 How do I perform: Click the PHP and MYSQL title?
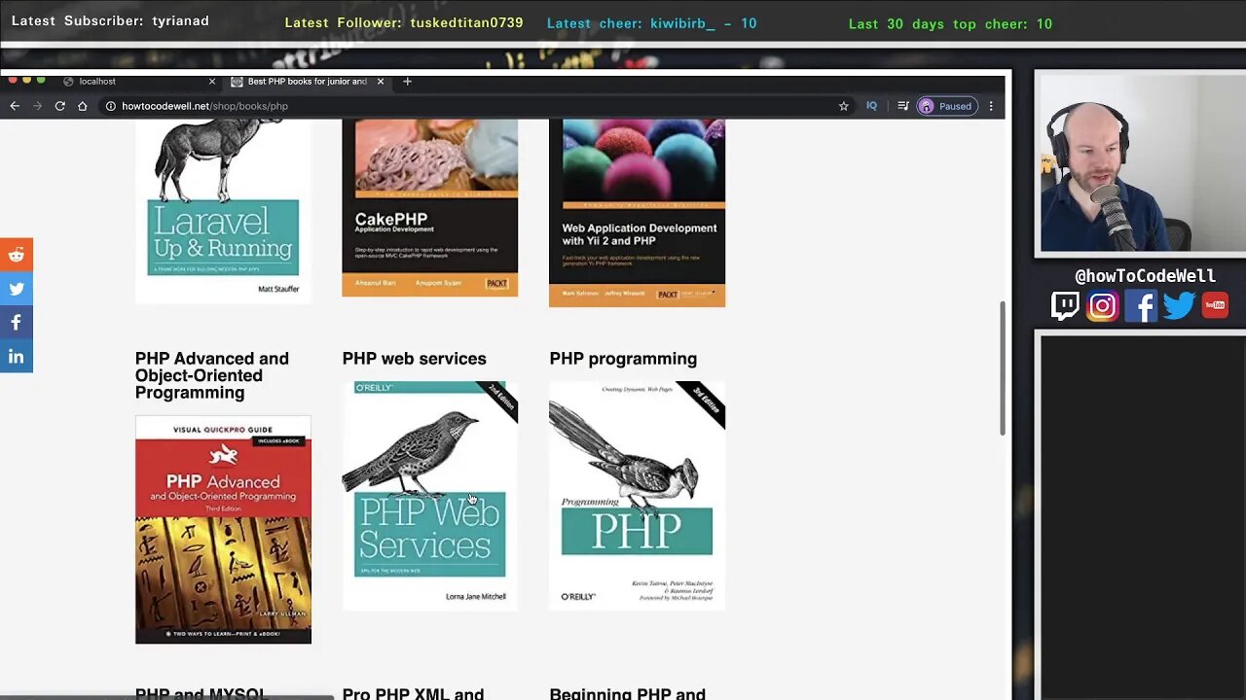[x=201, y=693]
